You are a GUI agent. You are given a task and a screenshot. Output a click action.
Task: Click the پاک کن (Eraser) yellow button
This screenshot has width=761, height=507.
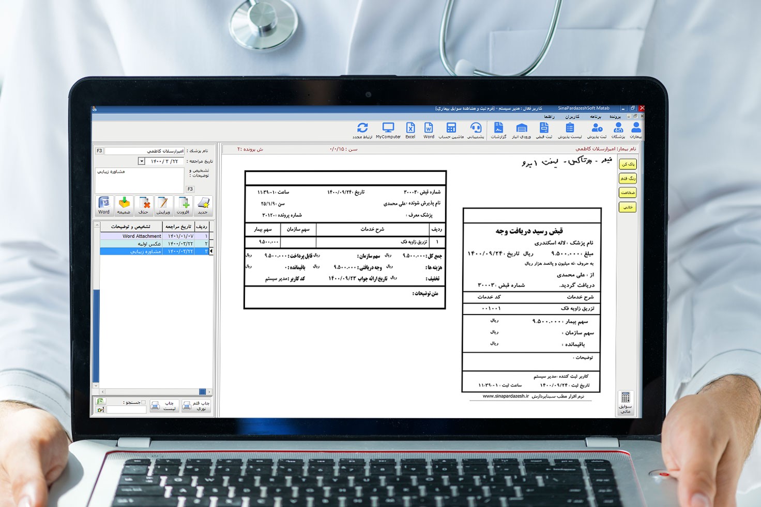(628, 164)
